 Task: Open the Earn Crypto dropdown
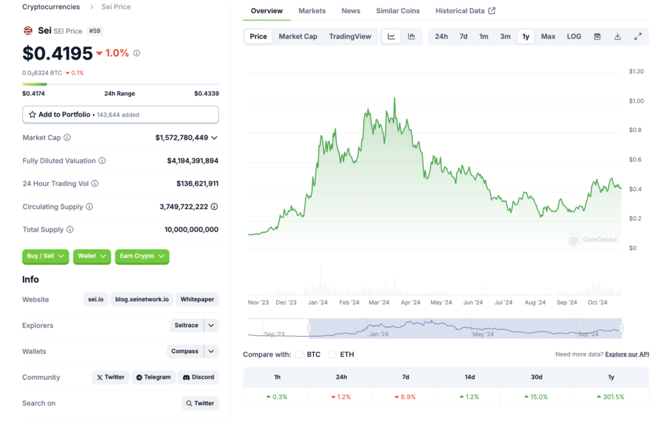pyautogui.click(x=142, y=256)
